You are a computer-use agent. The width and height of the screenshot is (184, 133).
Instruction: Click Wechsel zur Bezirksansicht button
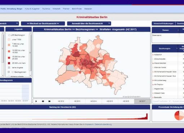pyautogui.click(x=43, y=23)
